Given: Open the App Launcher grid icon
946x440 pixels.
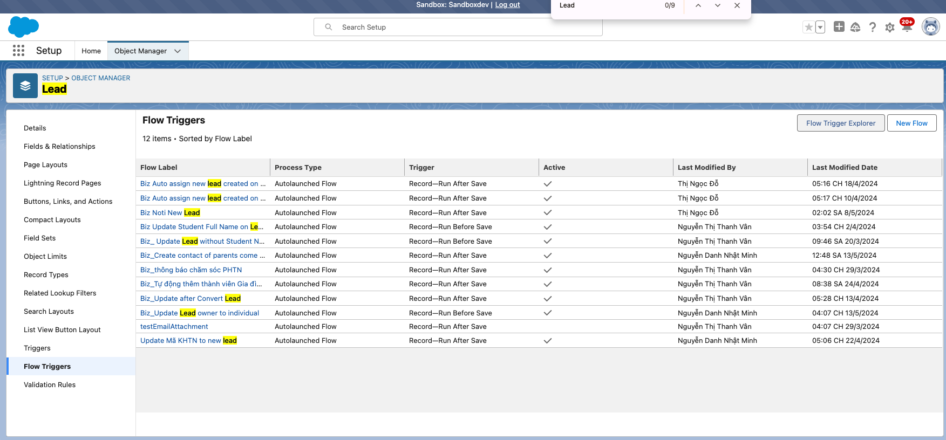Looking at the screenshot, I should coord(18,51).
